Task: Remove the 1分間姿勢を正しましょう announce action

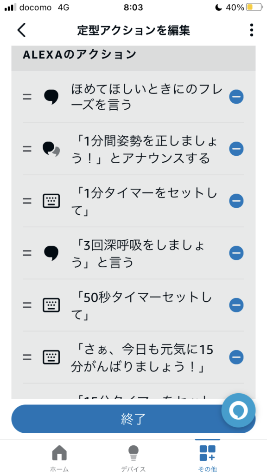Action: pos(236,149)
